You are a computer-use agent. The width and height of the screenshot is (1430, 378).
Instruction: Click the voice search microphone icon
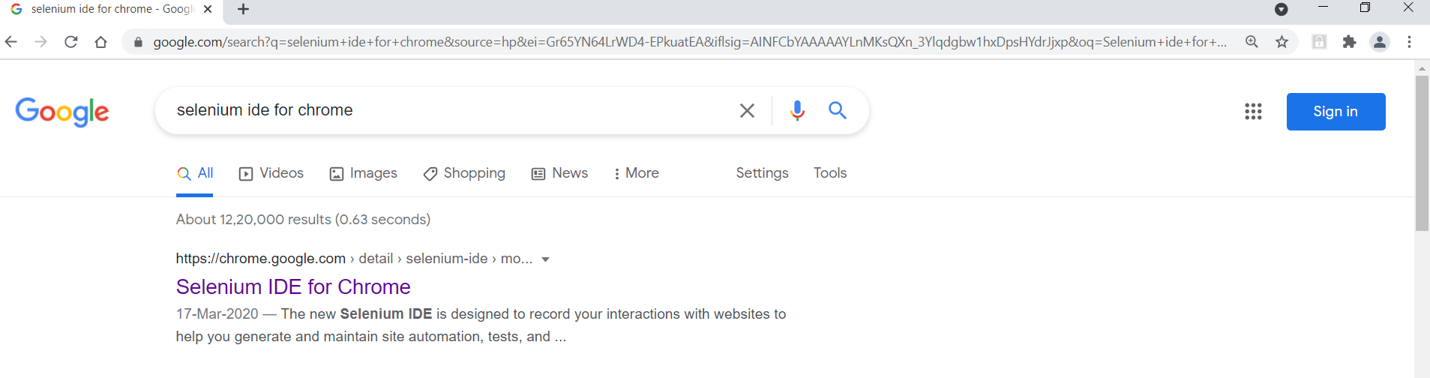[797, 111]
